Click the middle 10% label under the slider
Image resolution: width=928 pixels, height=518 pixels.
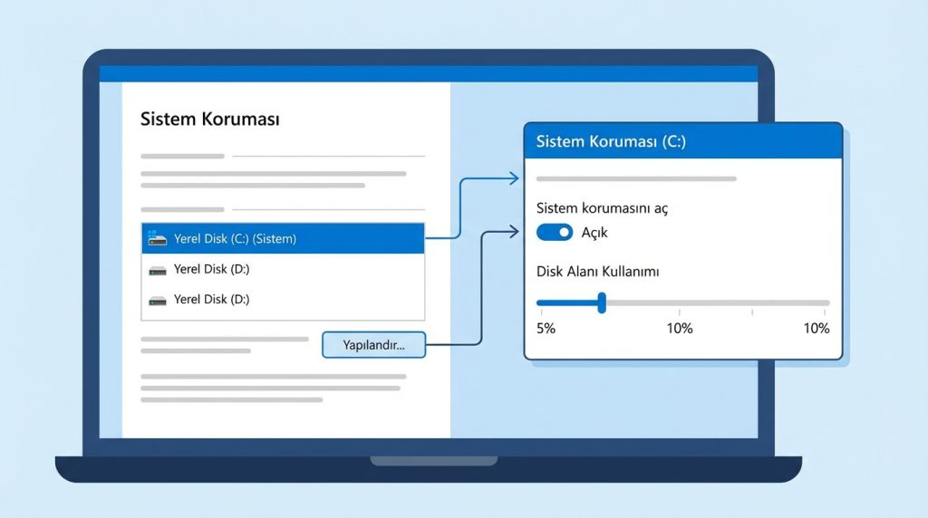pos(680,329)
